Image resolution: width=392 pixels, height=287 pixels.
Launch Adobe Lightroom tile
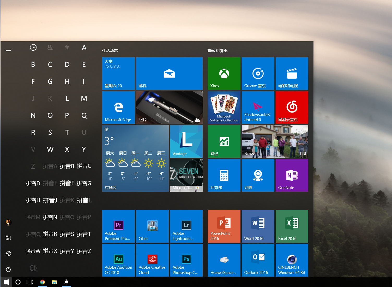click(186, 226)
